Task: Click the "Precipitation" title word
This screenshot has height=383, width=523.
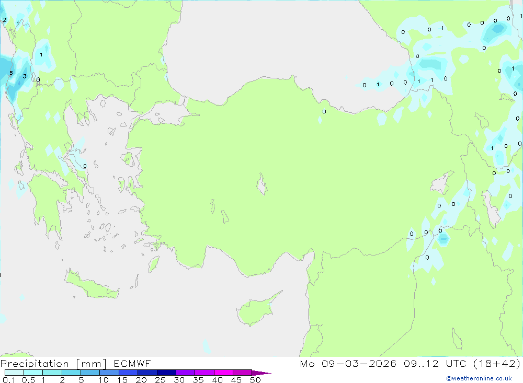Action: pos(35,364)
